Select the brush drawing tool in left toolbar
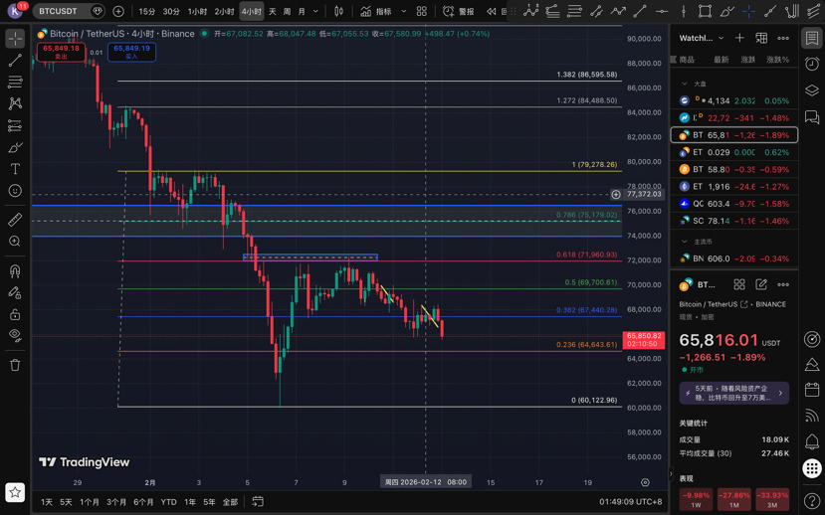Image resolution: width=825 pixels, height=515 pixels. [15, 147]
